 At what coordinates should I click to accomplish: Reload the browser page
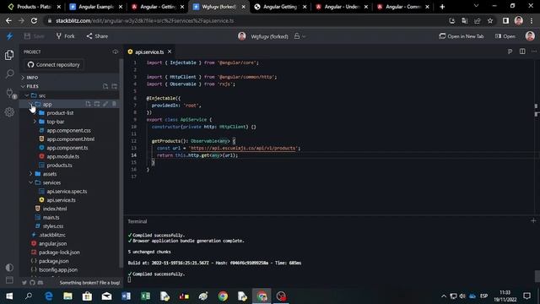(x=34, y=20)
